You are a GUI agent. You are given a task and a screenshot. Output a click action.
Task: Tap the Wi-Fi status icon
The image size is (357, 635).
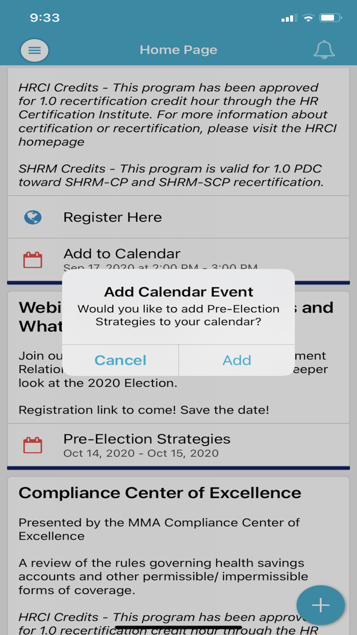coord(308,18)
